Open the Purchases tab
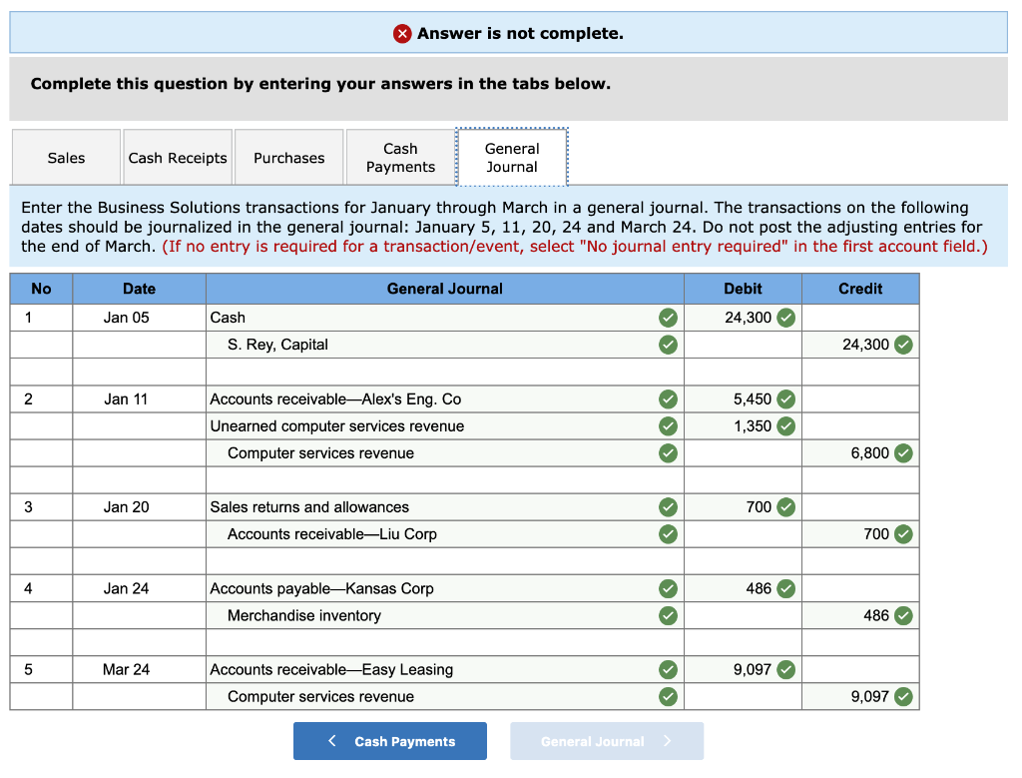This screenshot has height=778, width=1022. (288, 157)
